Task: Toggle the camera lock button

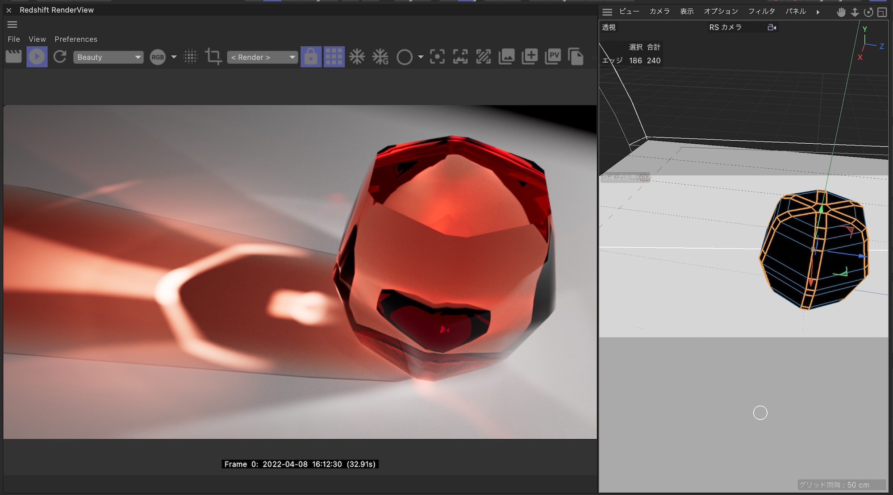Action: pyautogui.click(x=311, y=57)
